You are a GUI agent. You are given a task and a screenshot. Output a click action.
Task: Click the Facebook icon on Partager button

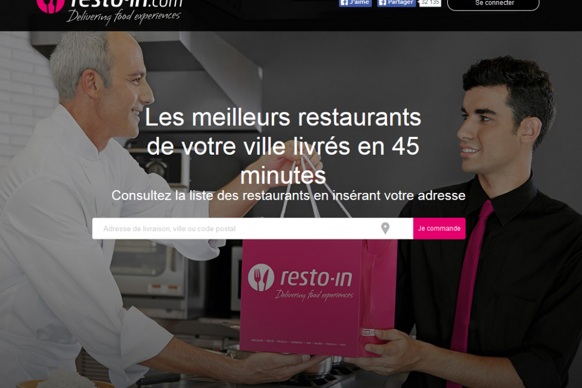click(382, 2)
